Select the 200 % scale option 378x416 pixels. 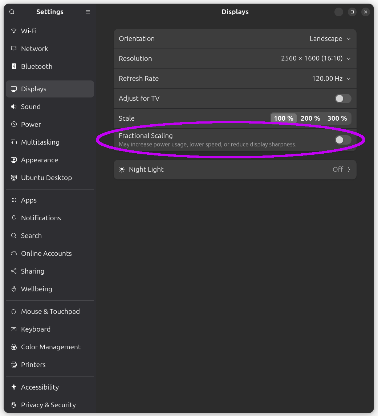(x=310, y=118)
